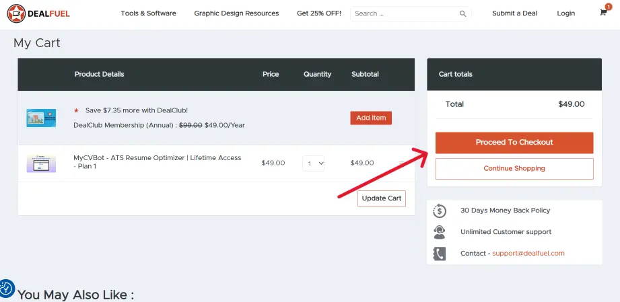Click the "Save $7.35 more with DealClub!" text
Viewport: 620px width, 302px height.
coord(137,110)
